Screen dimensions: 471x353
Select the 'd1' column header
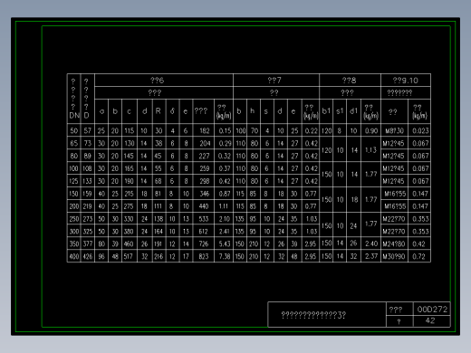coord(353,111)
